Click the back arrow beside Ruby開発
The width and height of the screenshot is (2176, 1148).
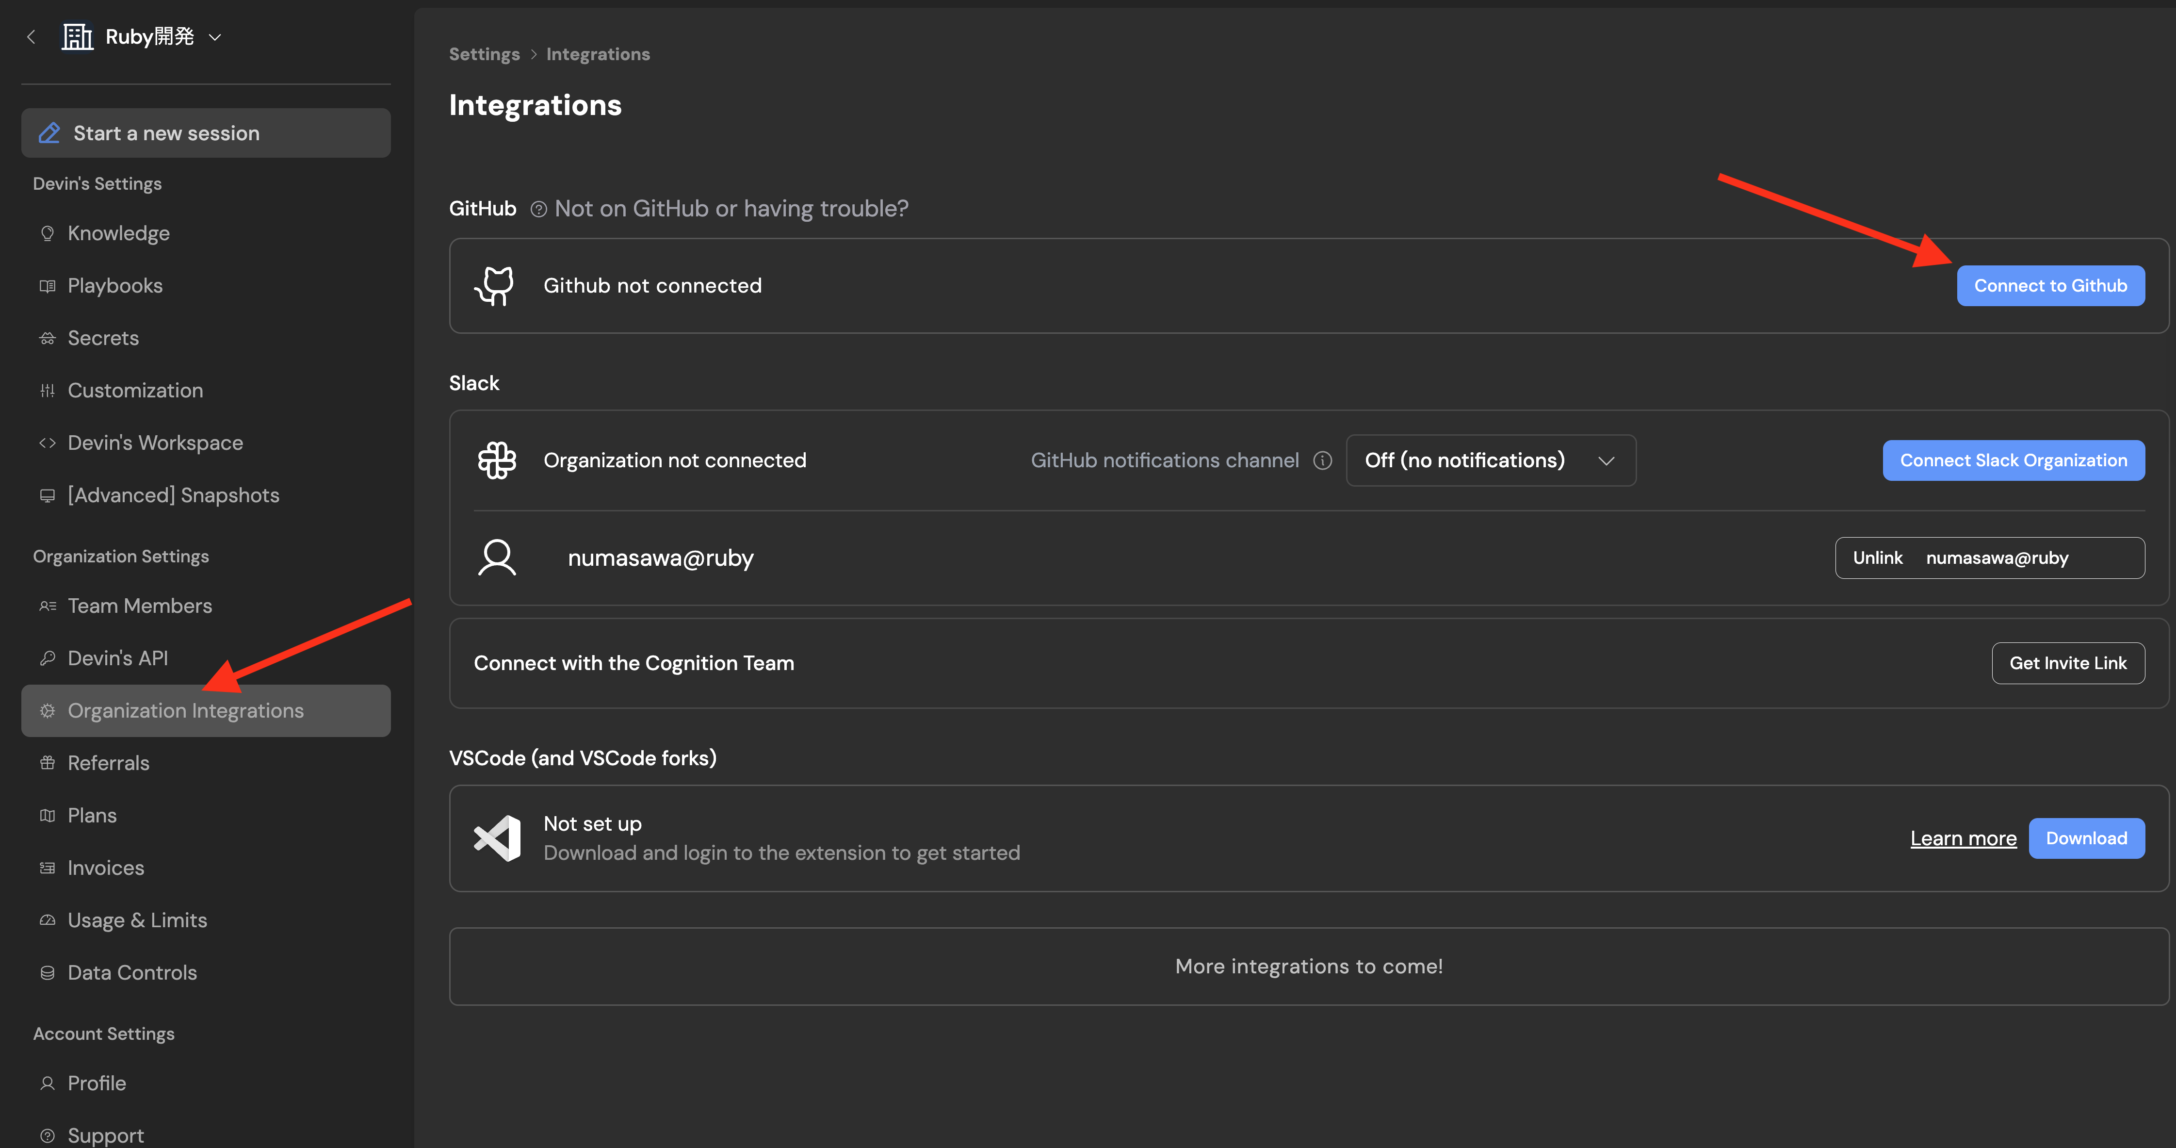[31, 36]
